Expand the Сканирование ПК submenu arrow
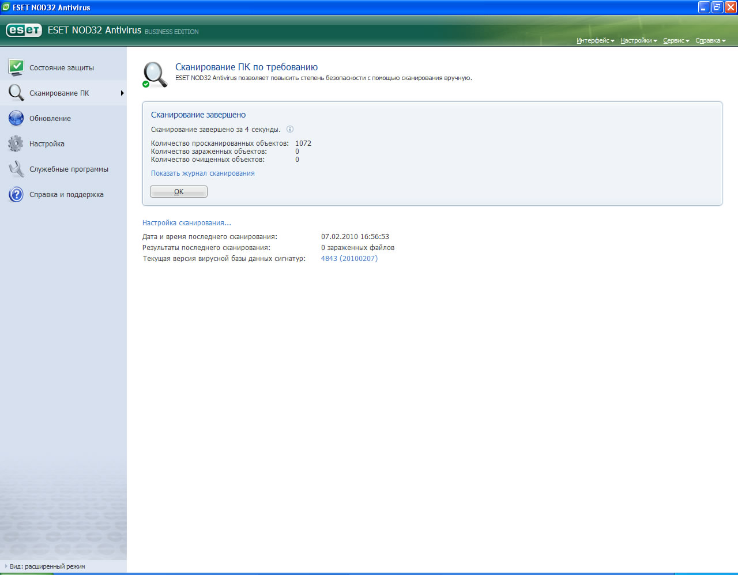The width and height of the screenshot is (738, 575). (x=122, y=93)
